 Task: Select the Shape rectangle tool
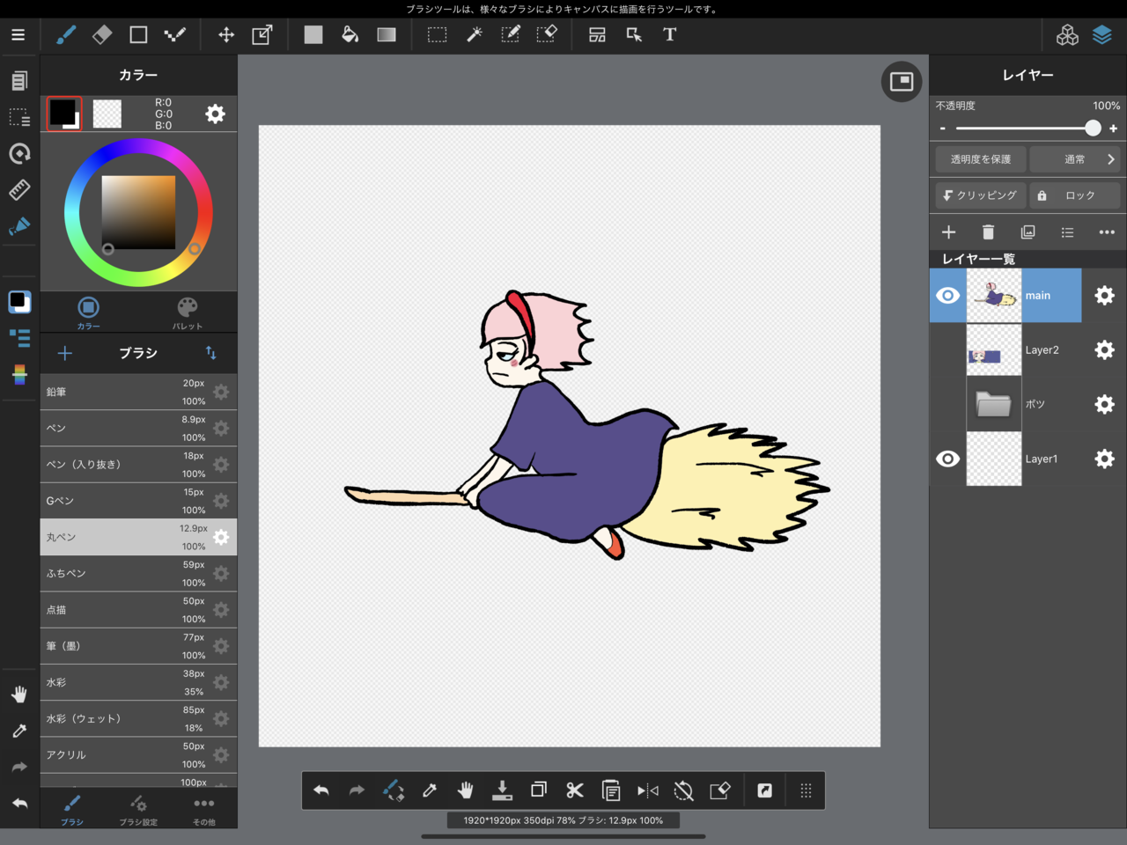(138, 34)
